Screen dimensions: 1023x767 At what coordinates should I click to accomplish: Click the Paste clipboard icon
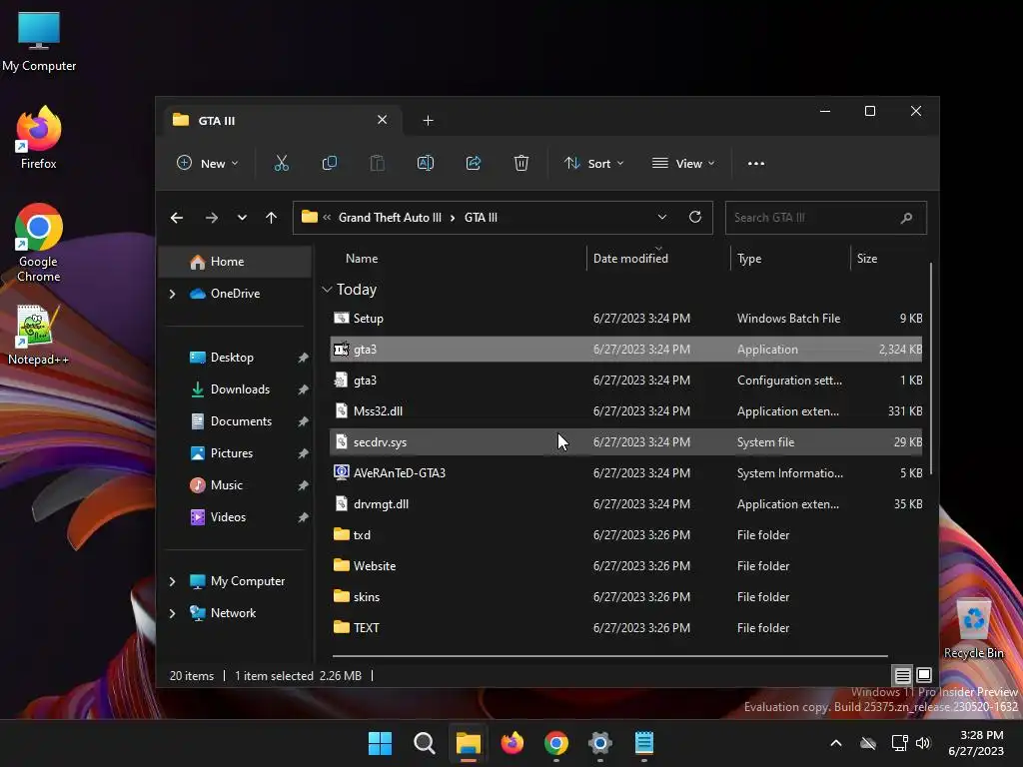(x=377, y=163)
